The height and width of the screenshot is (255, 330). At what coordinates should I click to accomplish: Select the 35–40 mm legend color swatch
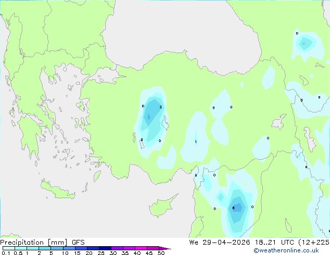(129, 248)
